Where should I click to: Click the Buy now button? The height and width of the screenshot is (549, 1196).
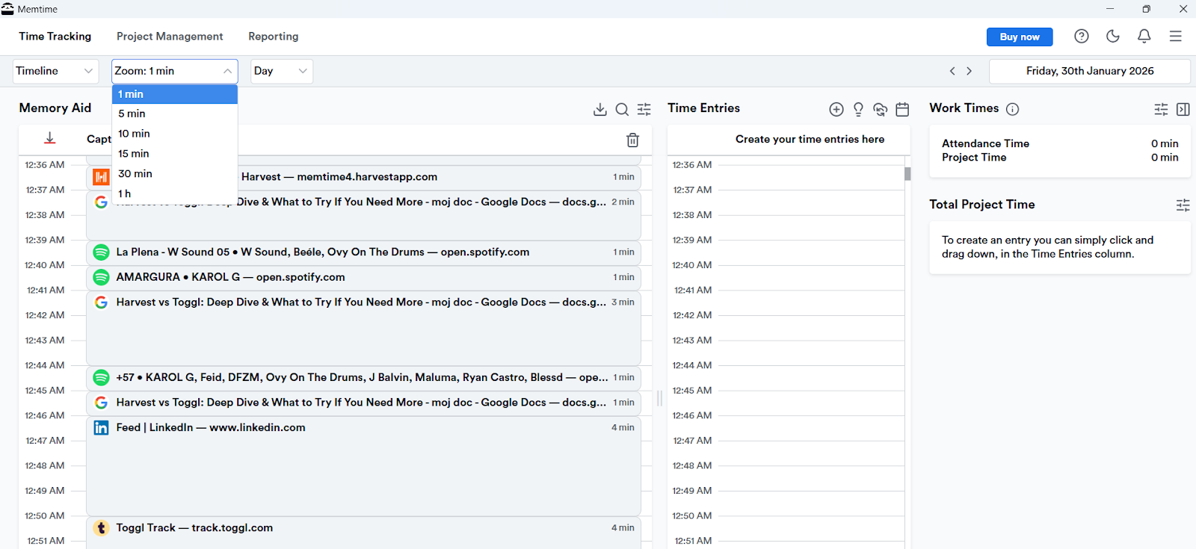tap(1020, 37)
